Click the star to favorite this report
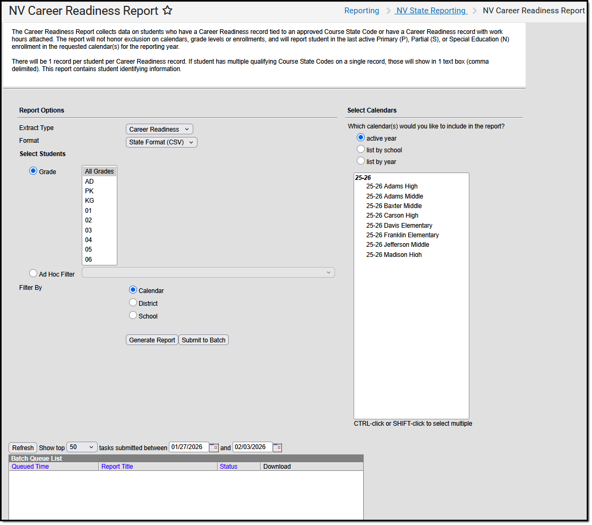This screenshot has width=592, height=525. (x=167, y=10)
